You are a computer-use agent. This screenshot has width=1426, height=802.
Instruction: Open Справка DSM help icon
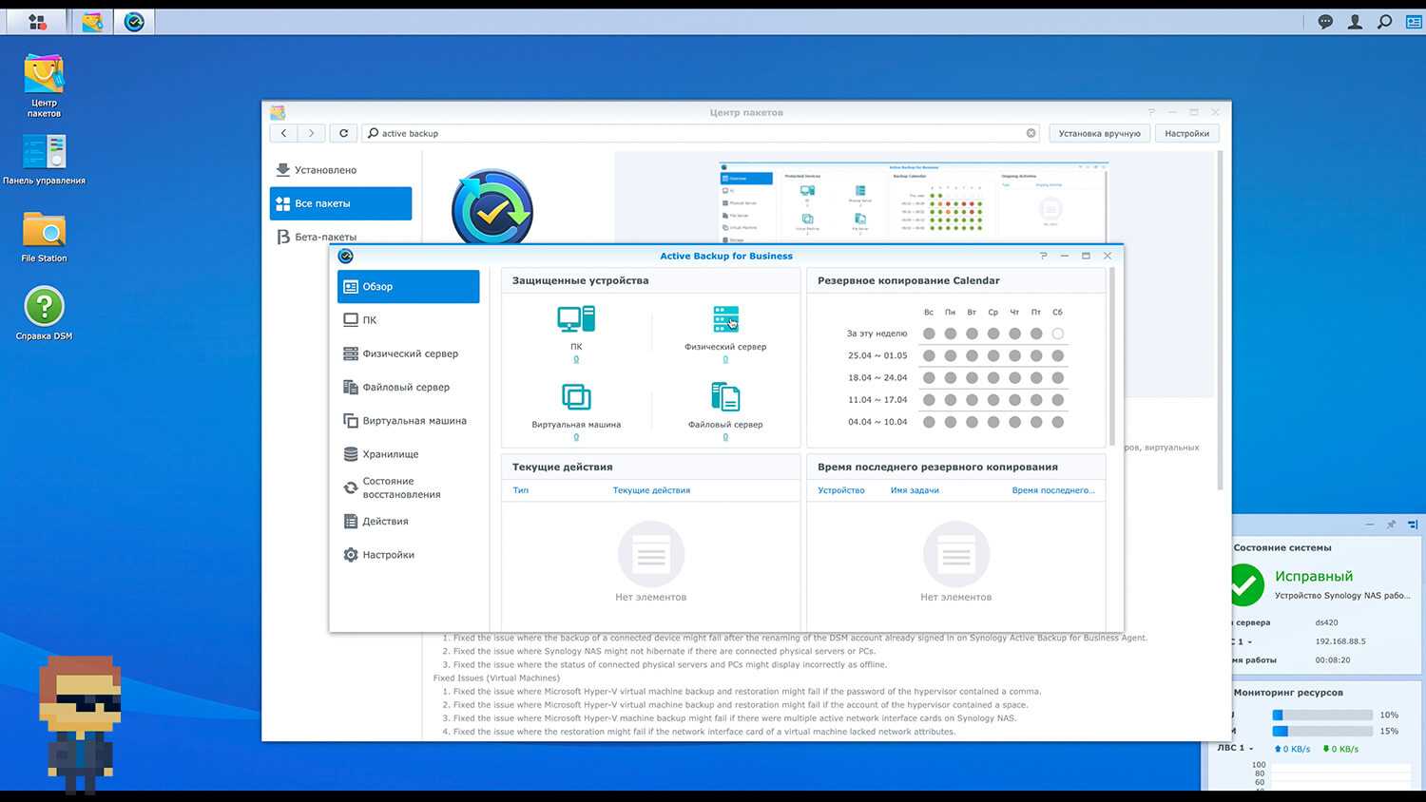(44, 308)
